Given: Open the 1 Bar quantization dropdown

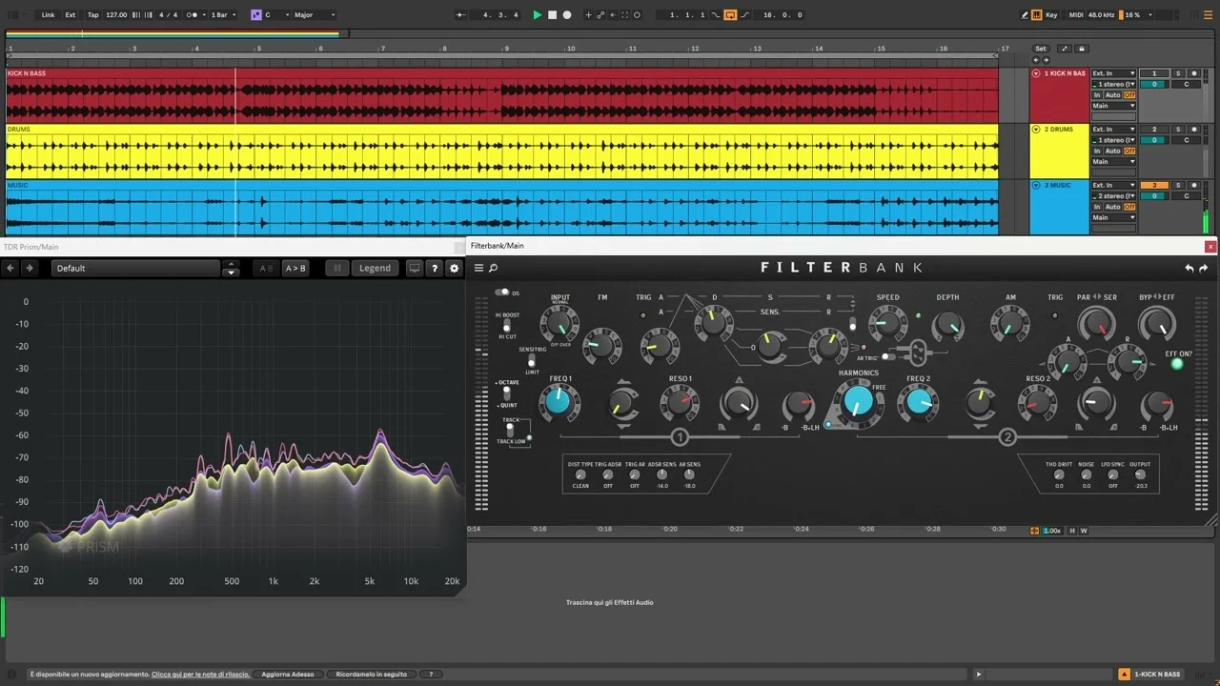Looking at the screenshot, I should (223, 15).
